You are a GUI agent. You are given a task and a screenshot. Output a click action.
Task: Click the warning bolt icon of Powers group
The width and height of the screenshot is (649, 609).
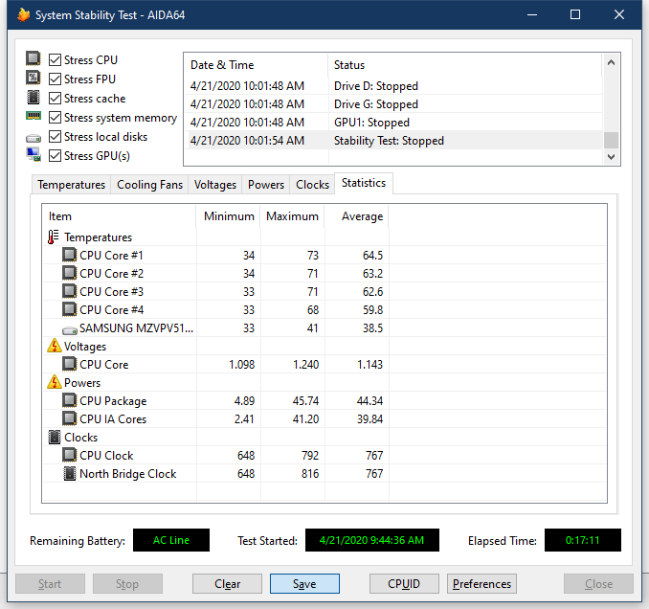point(55,382)
